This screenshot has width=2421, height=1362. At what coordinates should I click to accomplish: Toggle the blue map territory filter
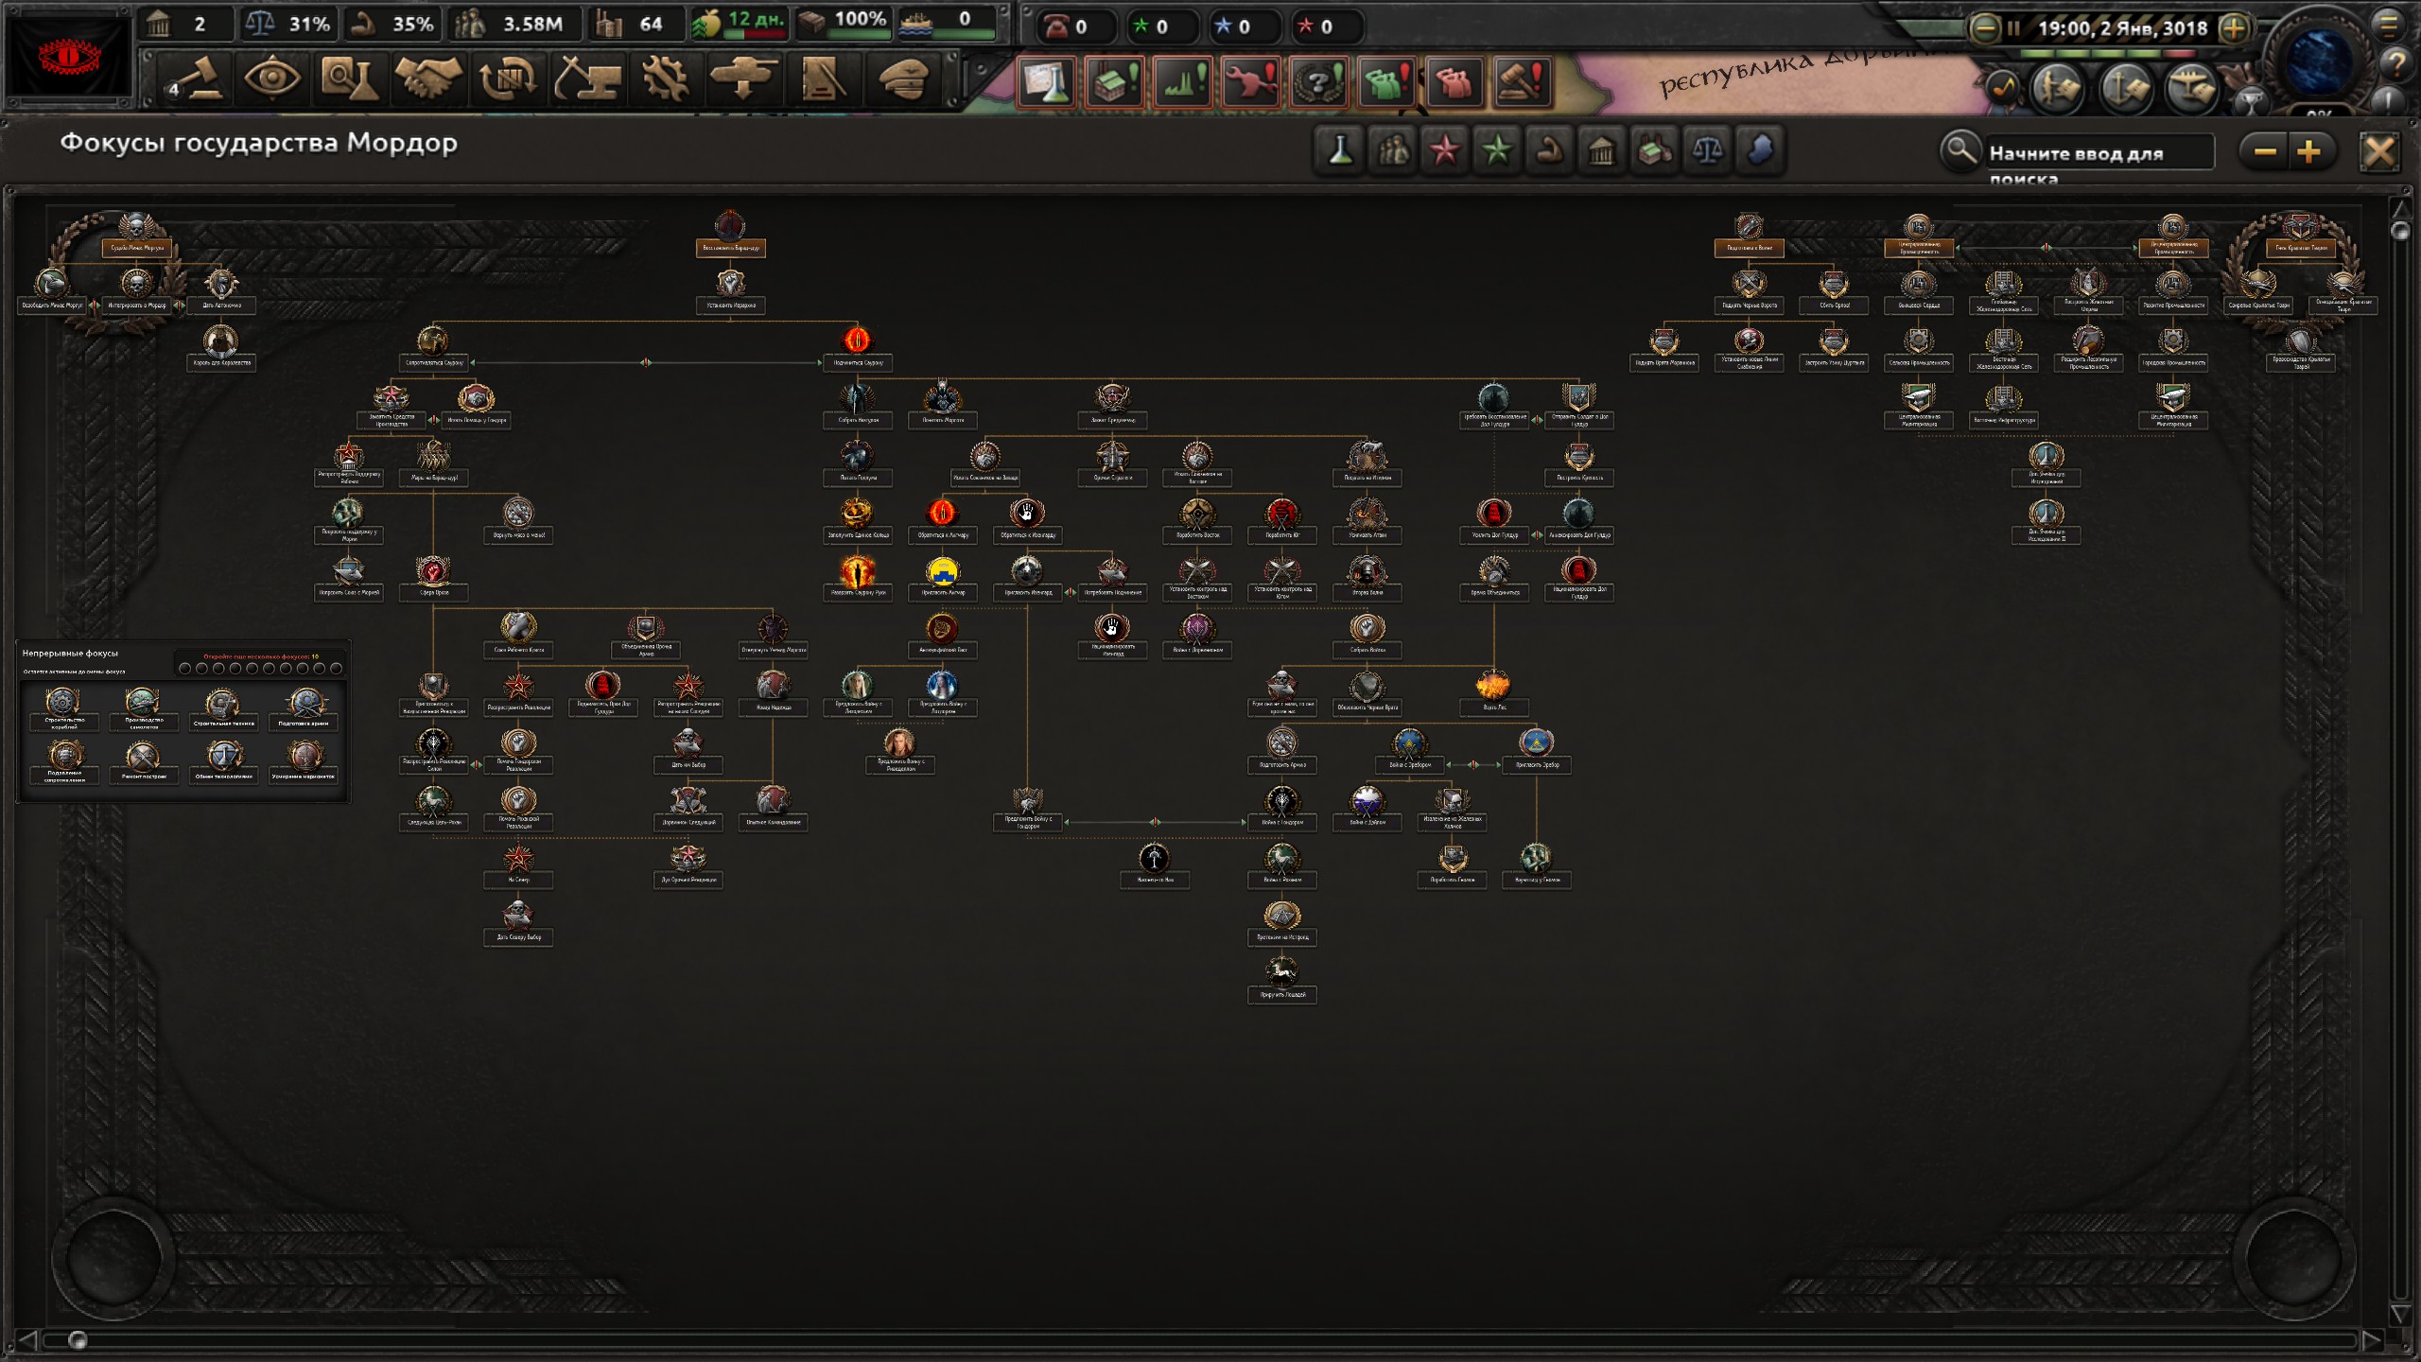(x=1759, y=150)
